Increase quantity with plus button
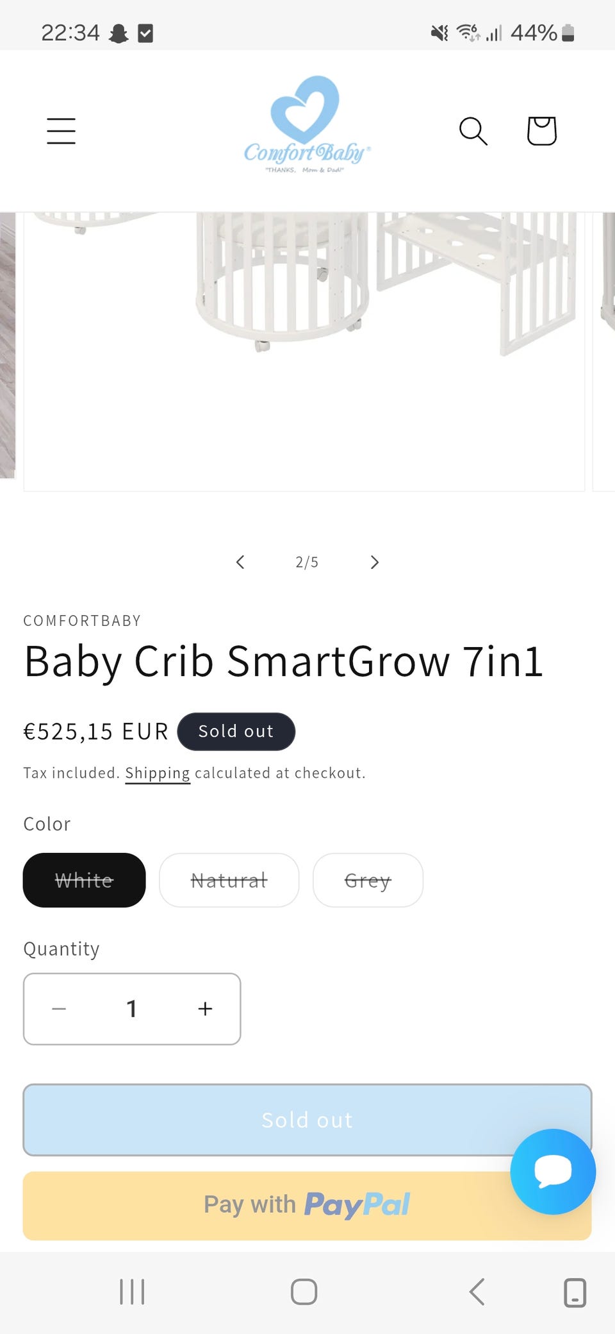The height and width of the screenshot is (1334, 615). [x=205, y=1009]
